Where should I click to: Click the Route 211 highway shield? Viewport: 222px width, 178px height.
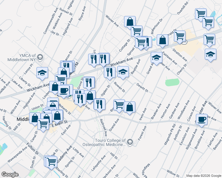coord(185,42)
